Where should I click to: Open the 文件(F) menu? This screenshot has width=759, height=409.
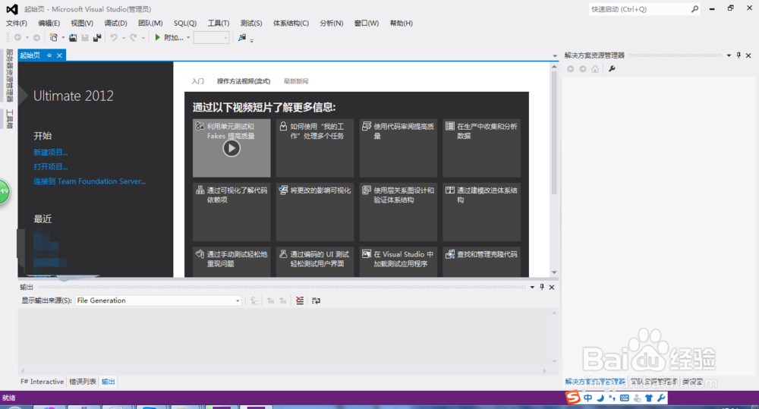pos(17,24)
